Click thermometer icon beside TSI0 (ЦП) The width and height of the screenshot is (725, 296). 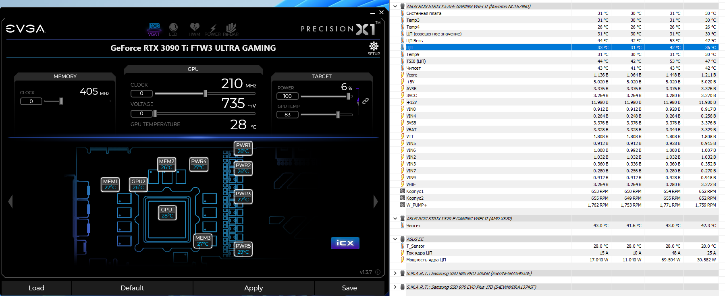coord(402,61)
